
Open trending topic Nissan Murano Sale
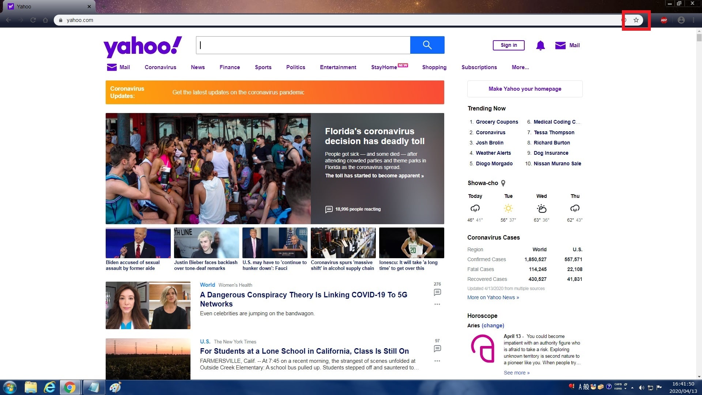pyautogui.click(x=557, y=163)
